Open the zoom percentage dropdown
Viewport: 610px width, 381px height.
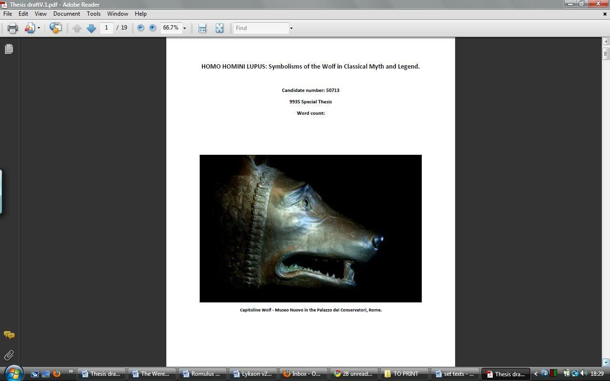(184, 28)
